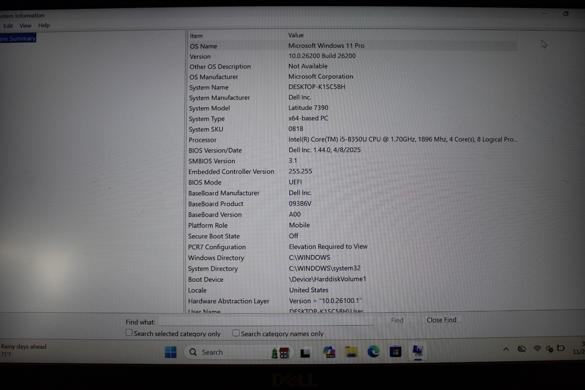Open the Help menu
This screenshot has width=585, height=390.
(44, 25)
